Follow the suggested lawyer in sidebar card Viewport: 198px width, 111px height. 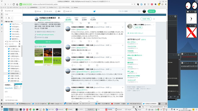click(138, 27)
